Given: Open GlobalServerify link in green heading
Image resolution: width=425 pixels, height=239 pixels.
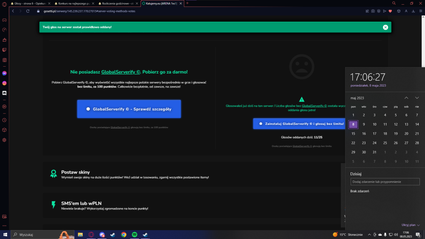Looking at the screenshot, I should click(121, 72).
